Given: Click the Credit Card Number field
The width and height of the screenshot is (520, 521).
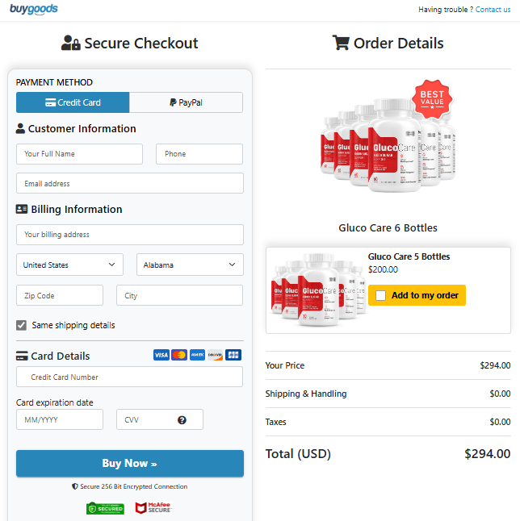Looking at the screenshot, I should [x=129, y=377].
